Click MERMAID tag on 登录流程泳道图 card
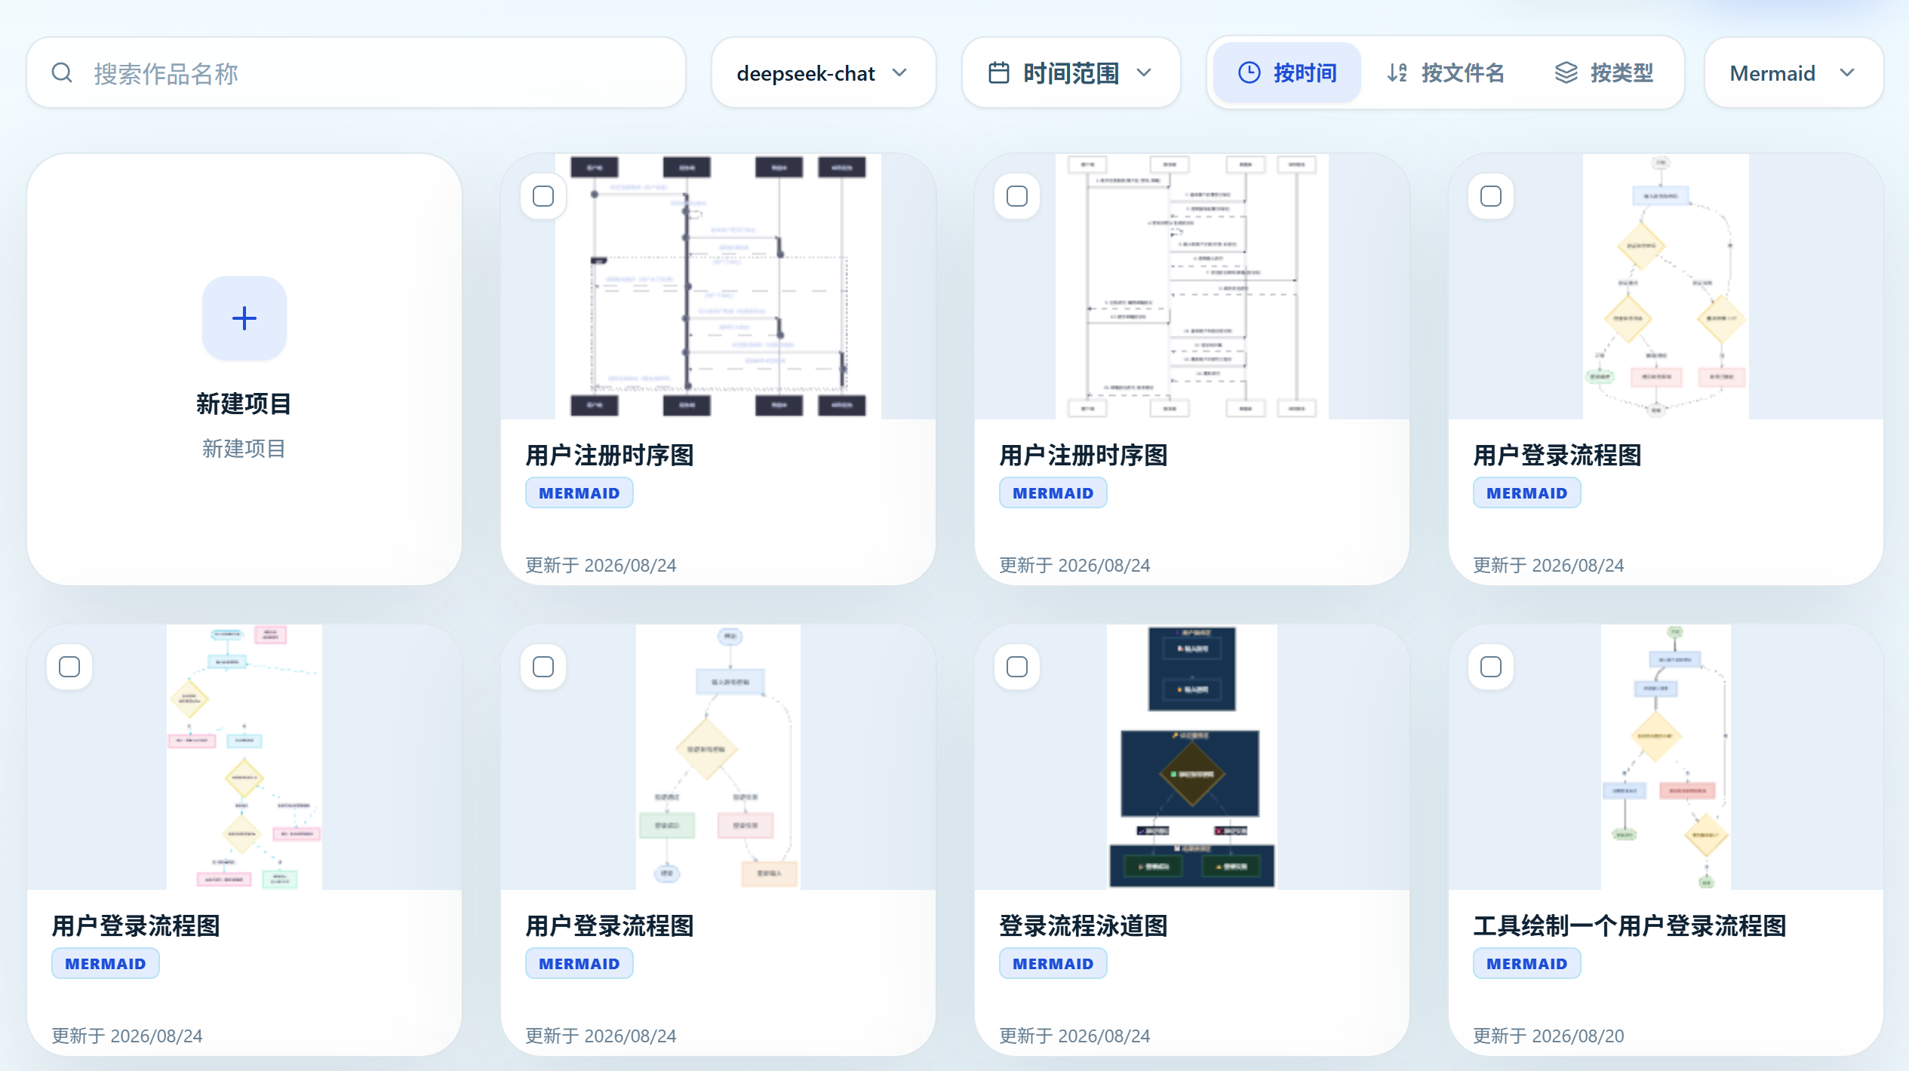 tap(1053, 964)
